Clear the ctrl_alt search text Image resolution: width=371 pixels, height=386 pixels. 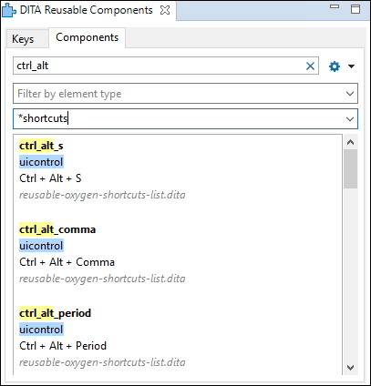[310, 66]
